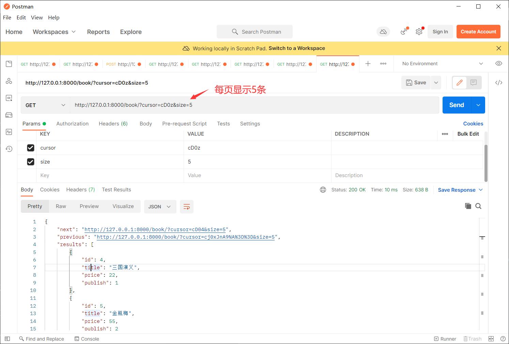509x344 pixels.
Task: Open the Pre-request Script tab
Action: tap(184, 124)
